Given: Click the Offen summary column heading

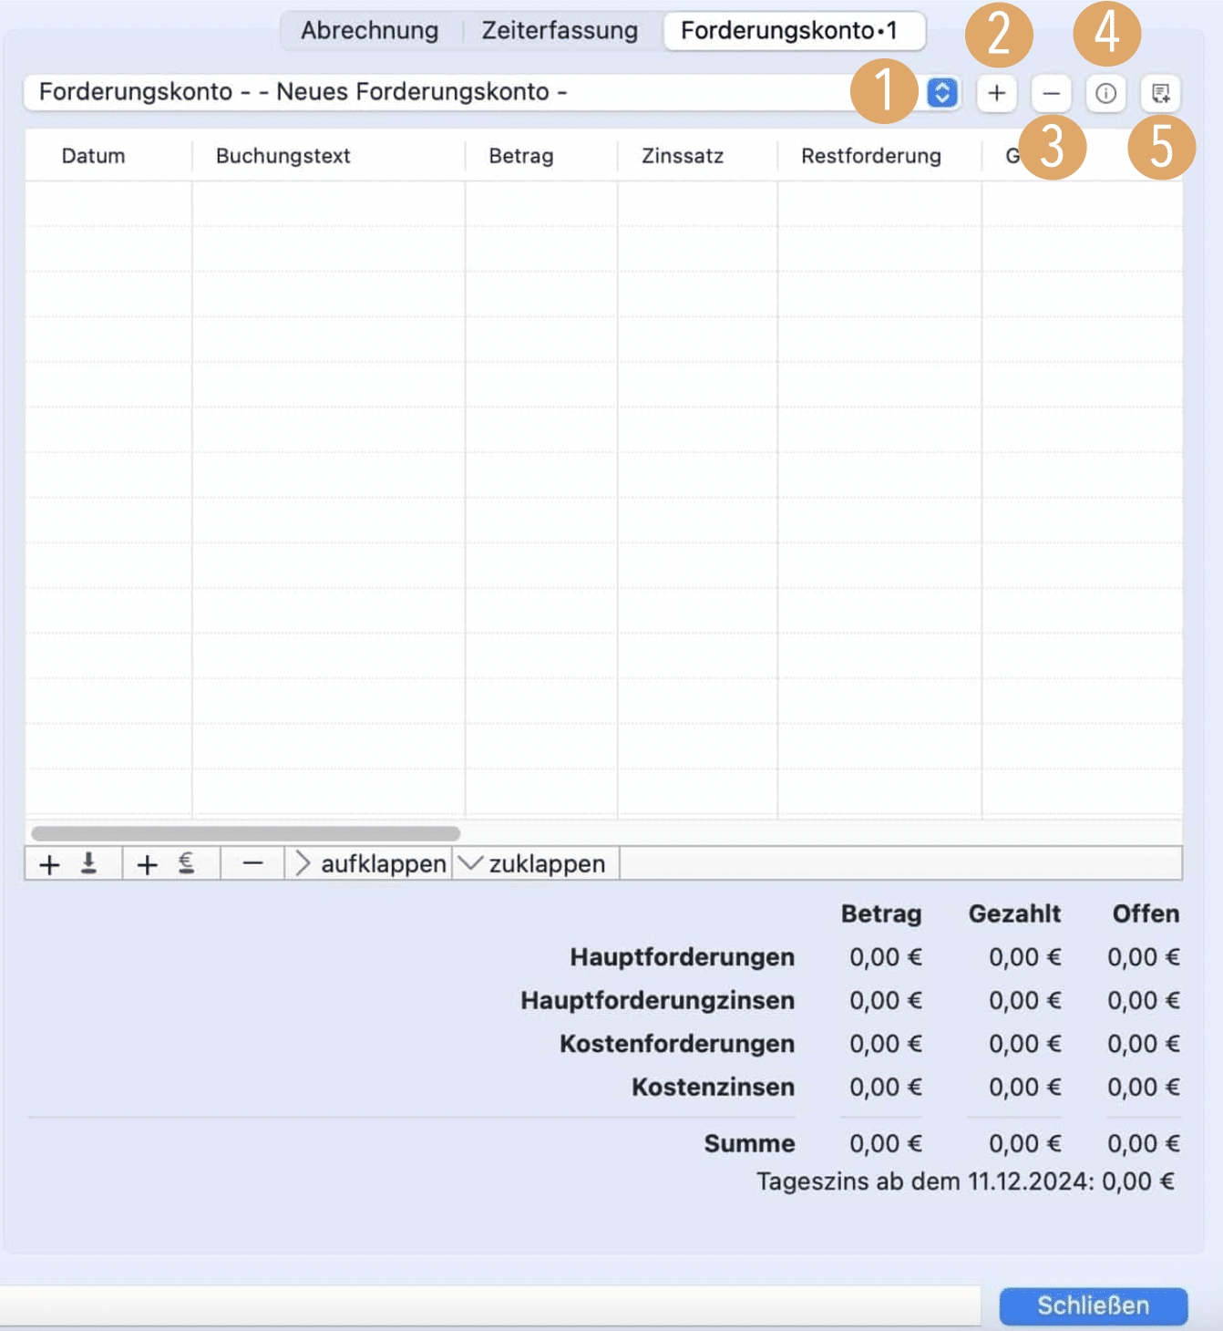Looking at the screenshot, I should [1146, 913].
